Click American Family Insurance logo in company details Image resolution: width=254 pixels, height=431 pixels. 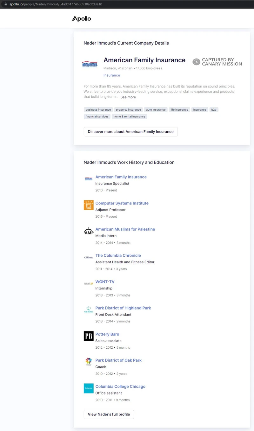[90, 64]
